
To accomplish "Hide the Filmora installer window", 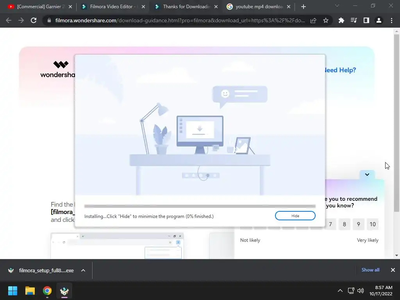I will (x=295, y=216).
